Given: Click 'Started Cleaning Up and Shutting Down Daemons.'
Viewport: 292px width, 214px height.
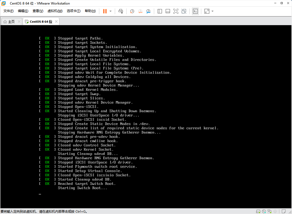Looking at the screenshot, I should tap(98, 111).
